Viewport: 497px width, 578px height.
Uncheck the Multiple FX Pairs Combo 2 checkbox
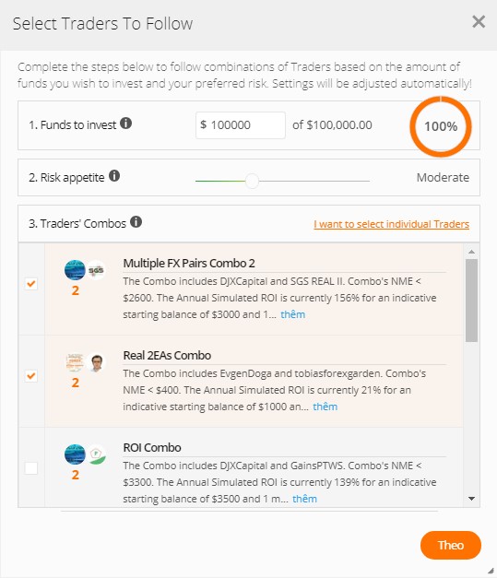[x=31, y=284]
